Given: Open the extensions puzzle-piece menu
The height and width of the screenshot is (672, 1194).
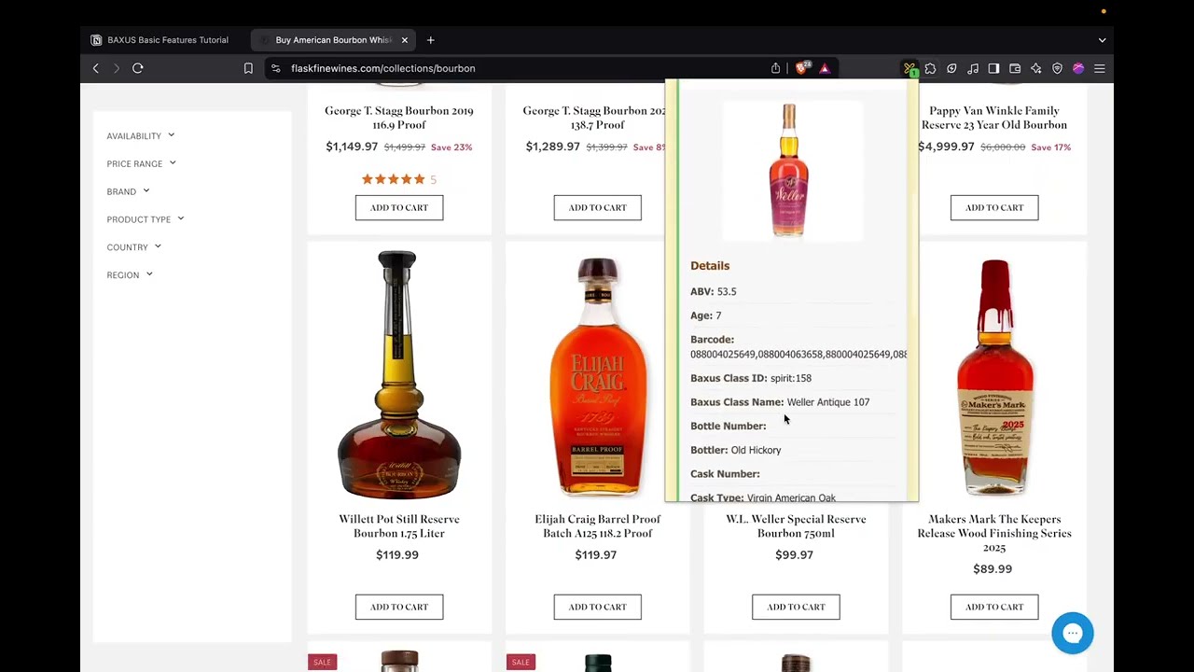Looking at the screenshot, I should pyautogui.click(x=930, y=68).
